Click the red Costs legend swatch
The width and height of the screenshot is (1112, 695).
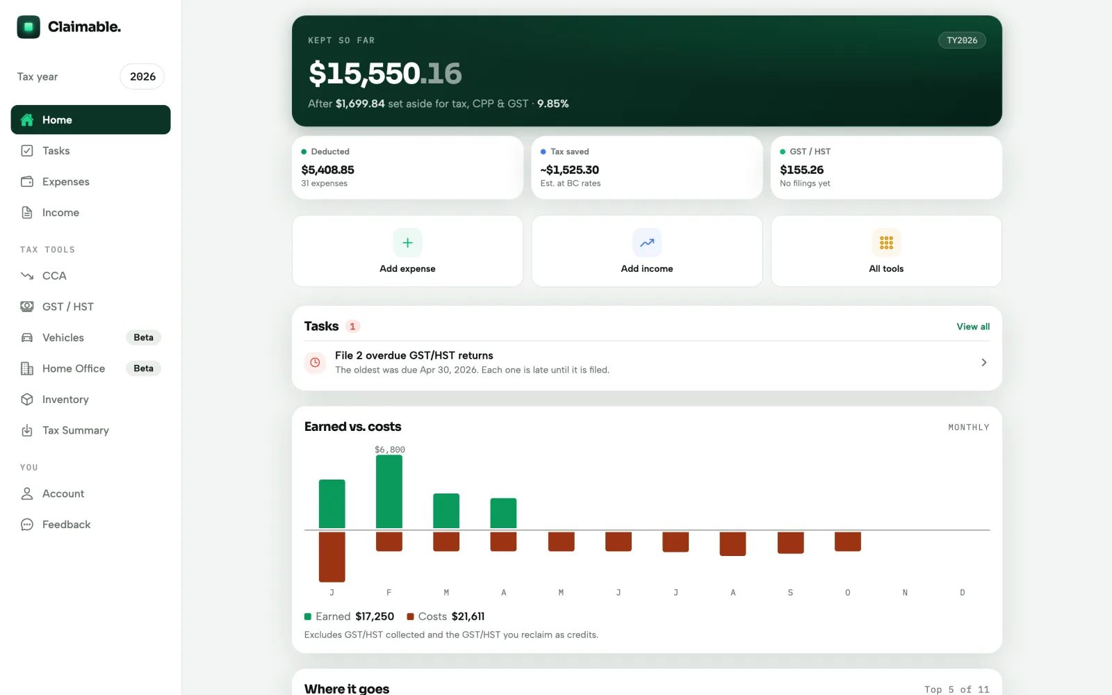[x=411, y=616]
